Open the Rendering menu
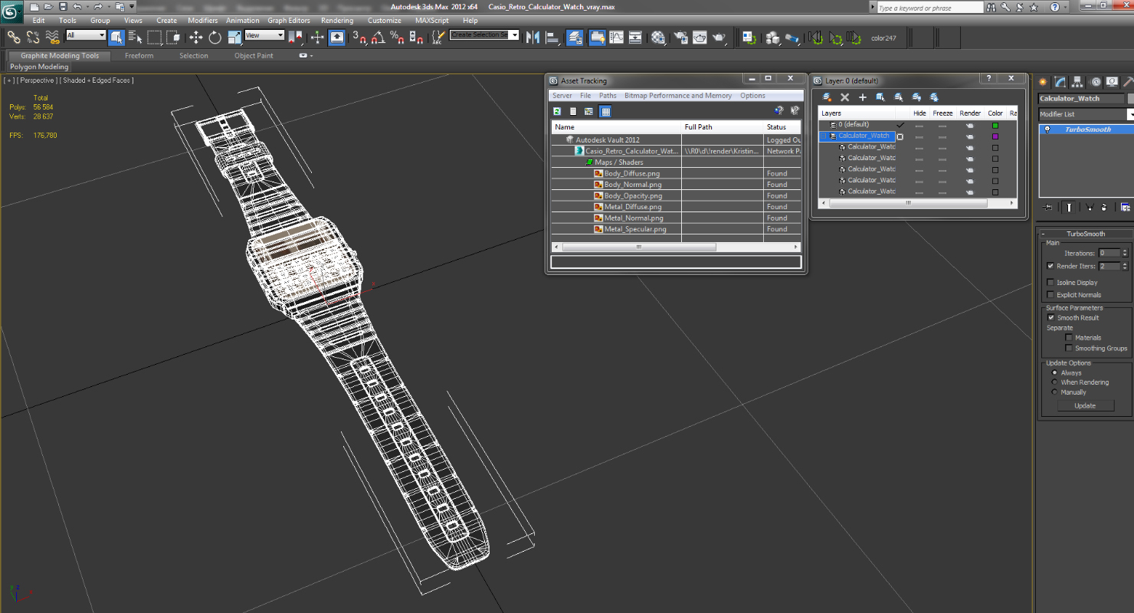The image size is (1134, 613). tap(337, 21)
